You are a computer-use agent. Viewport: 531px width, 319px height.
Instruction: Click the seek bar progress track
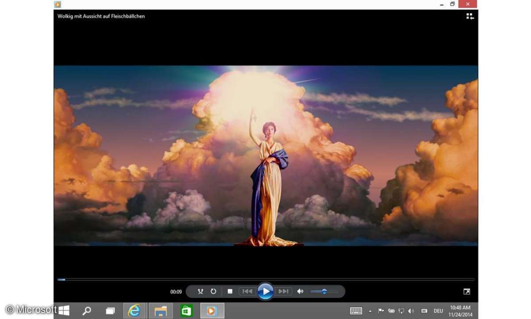pyautogui.click(x=265, y=280)
